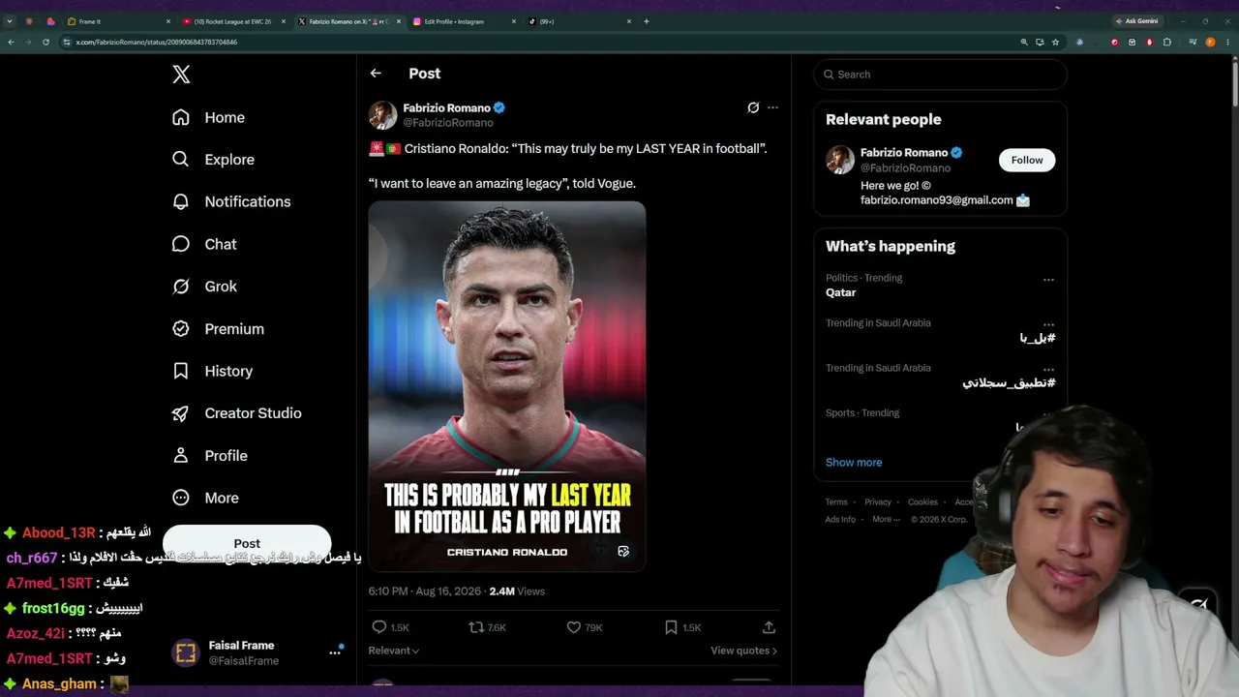Open the orange Chrome profile avatar
The height and width of the screenshot is (697, 1239).
1210,43
